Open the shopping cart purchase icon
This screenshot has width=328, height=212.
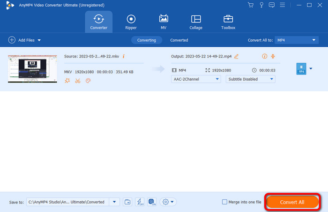point(251,5)
